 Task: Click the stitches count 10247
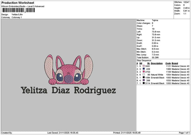click(x=186, y=2)
